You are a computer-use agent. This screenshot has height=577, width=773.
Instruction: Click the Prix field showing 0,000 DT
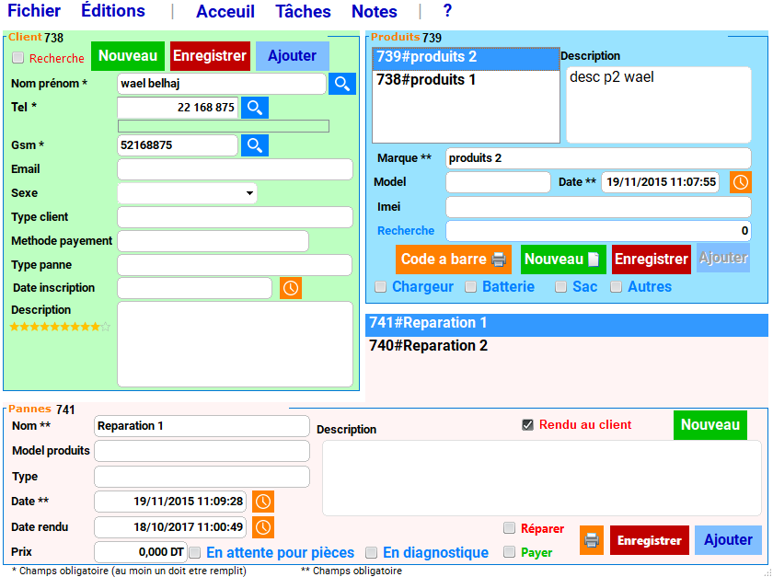141,552
